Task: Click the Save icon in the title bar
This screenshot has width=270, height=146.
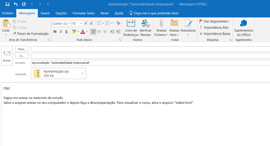Action: 7,4
